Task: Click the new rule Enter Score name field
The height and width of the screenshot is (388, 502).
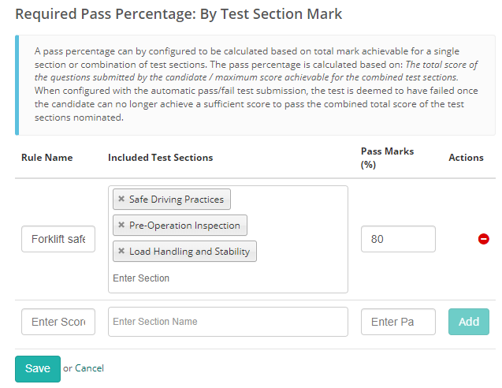Action: (x=58, y=322)
